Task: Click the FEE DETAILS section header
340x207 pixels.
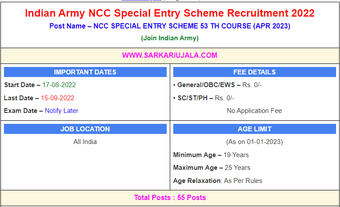Action: click(254, 72)
